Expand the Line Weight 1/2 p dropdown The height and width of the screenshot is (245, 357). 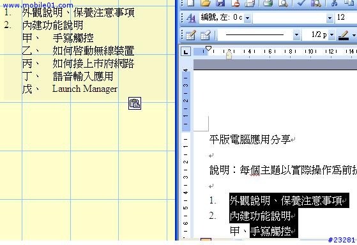tap(331, 35)
